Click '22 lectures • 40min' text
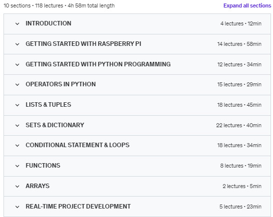273x217 pixels. pyautogui.click(x=238, y=125)
